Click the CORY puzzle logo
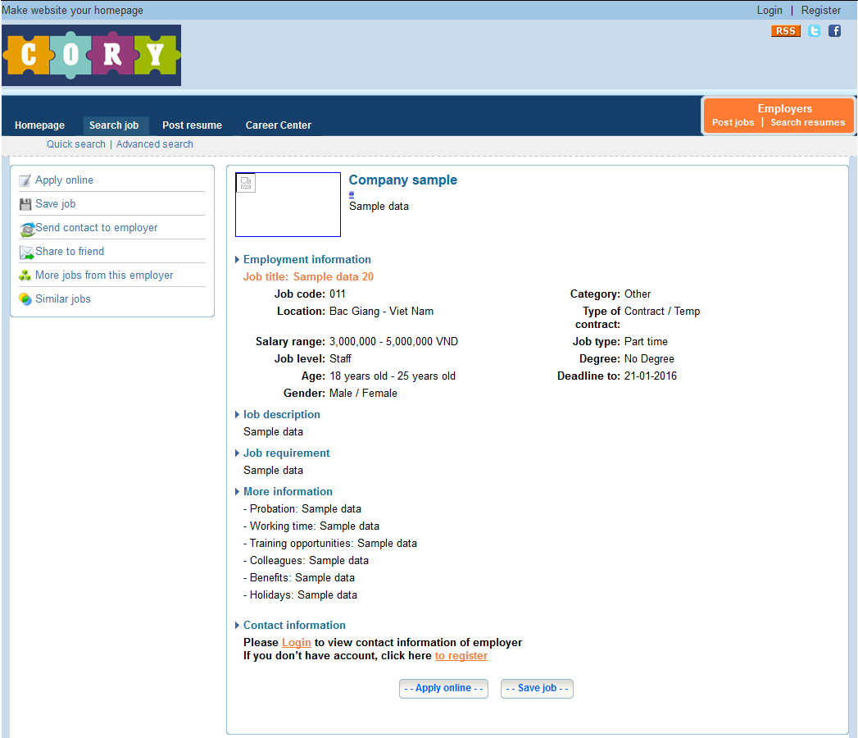 point(91,55)
